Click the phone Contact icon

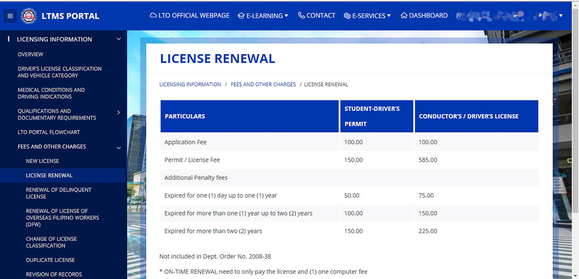pos(301,15)
